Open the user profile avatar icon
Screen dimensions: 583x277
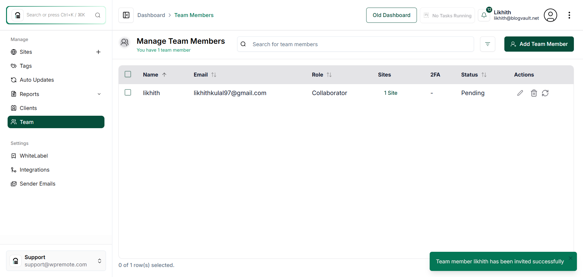[551, 15]
